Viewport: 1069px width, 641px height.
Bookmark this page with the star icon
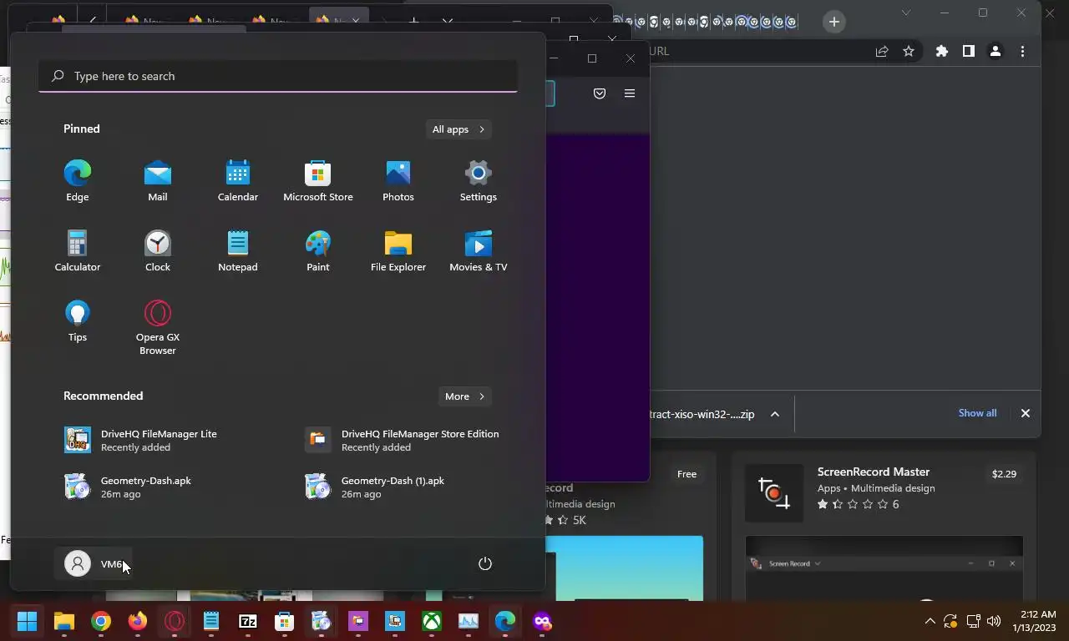[909, 51]
